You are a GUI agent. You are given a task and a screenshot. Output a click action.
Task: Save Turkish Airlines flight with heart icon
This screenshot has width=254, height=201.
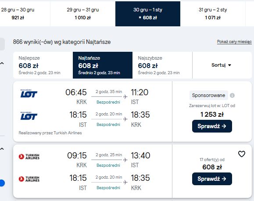tap(242, 154)
